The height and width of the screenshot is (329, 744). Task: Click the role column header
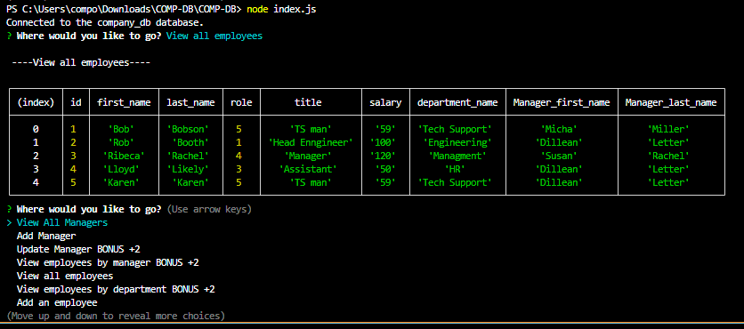point(241,102)
